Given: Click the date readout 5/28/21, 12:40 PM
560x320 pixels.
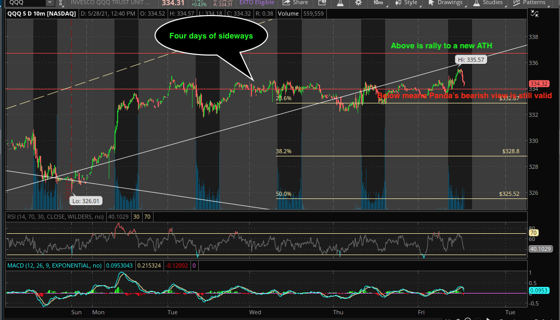Looking at the screenshot, I should coord(108,14).
